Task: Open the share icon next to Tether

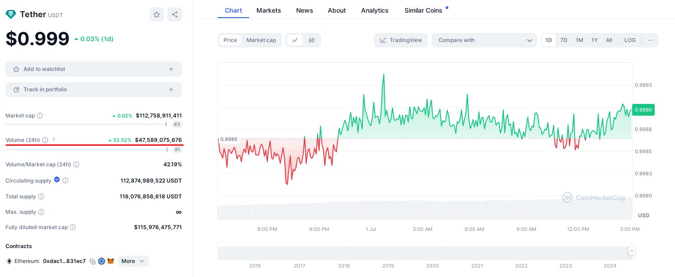Action: click(175, 14)
